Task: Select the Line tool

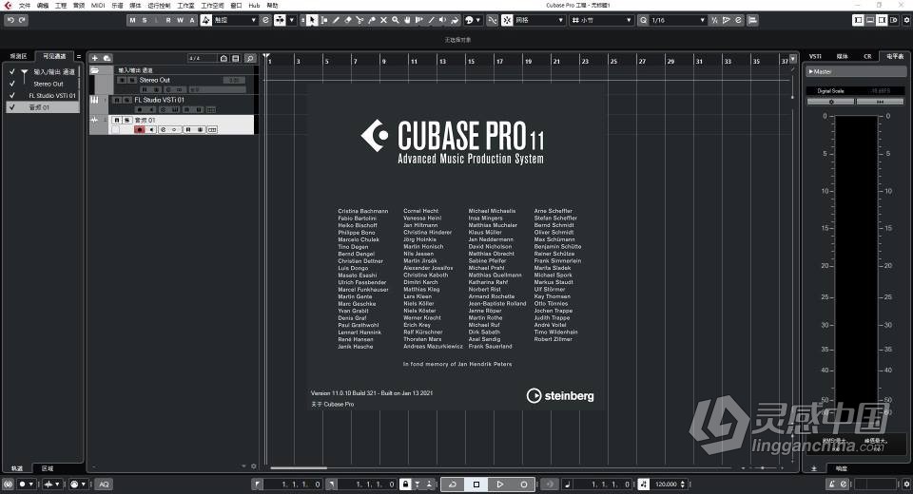Action: pyautogui.click(x=431, y=20)
